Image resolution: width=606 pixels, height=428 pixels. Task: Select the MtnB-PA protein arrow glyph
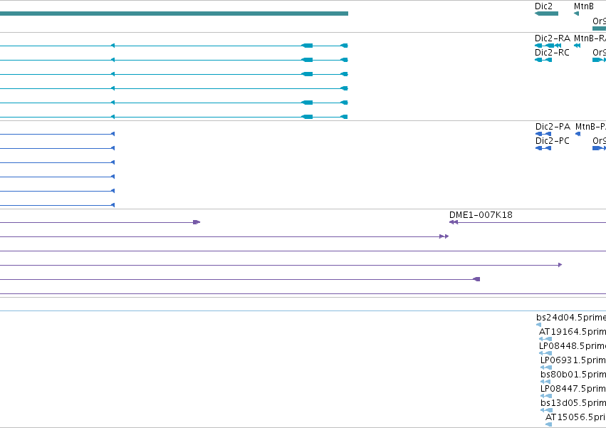[x=578, y=134]
